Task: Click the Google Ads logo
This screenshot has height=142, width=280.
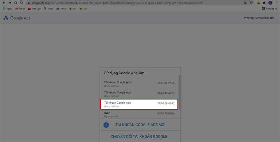Action: pyautogui.click(x=17, y=18)
